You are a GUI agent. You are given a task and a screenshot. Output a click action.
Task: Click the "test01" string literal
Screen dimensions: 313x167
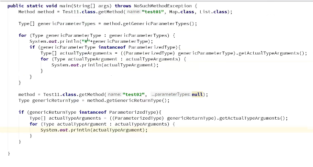[x=153, y=12]
